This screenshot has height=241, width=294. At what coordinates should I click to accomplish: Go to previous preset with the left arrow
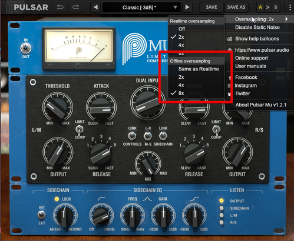click(95, 8)
